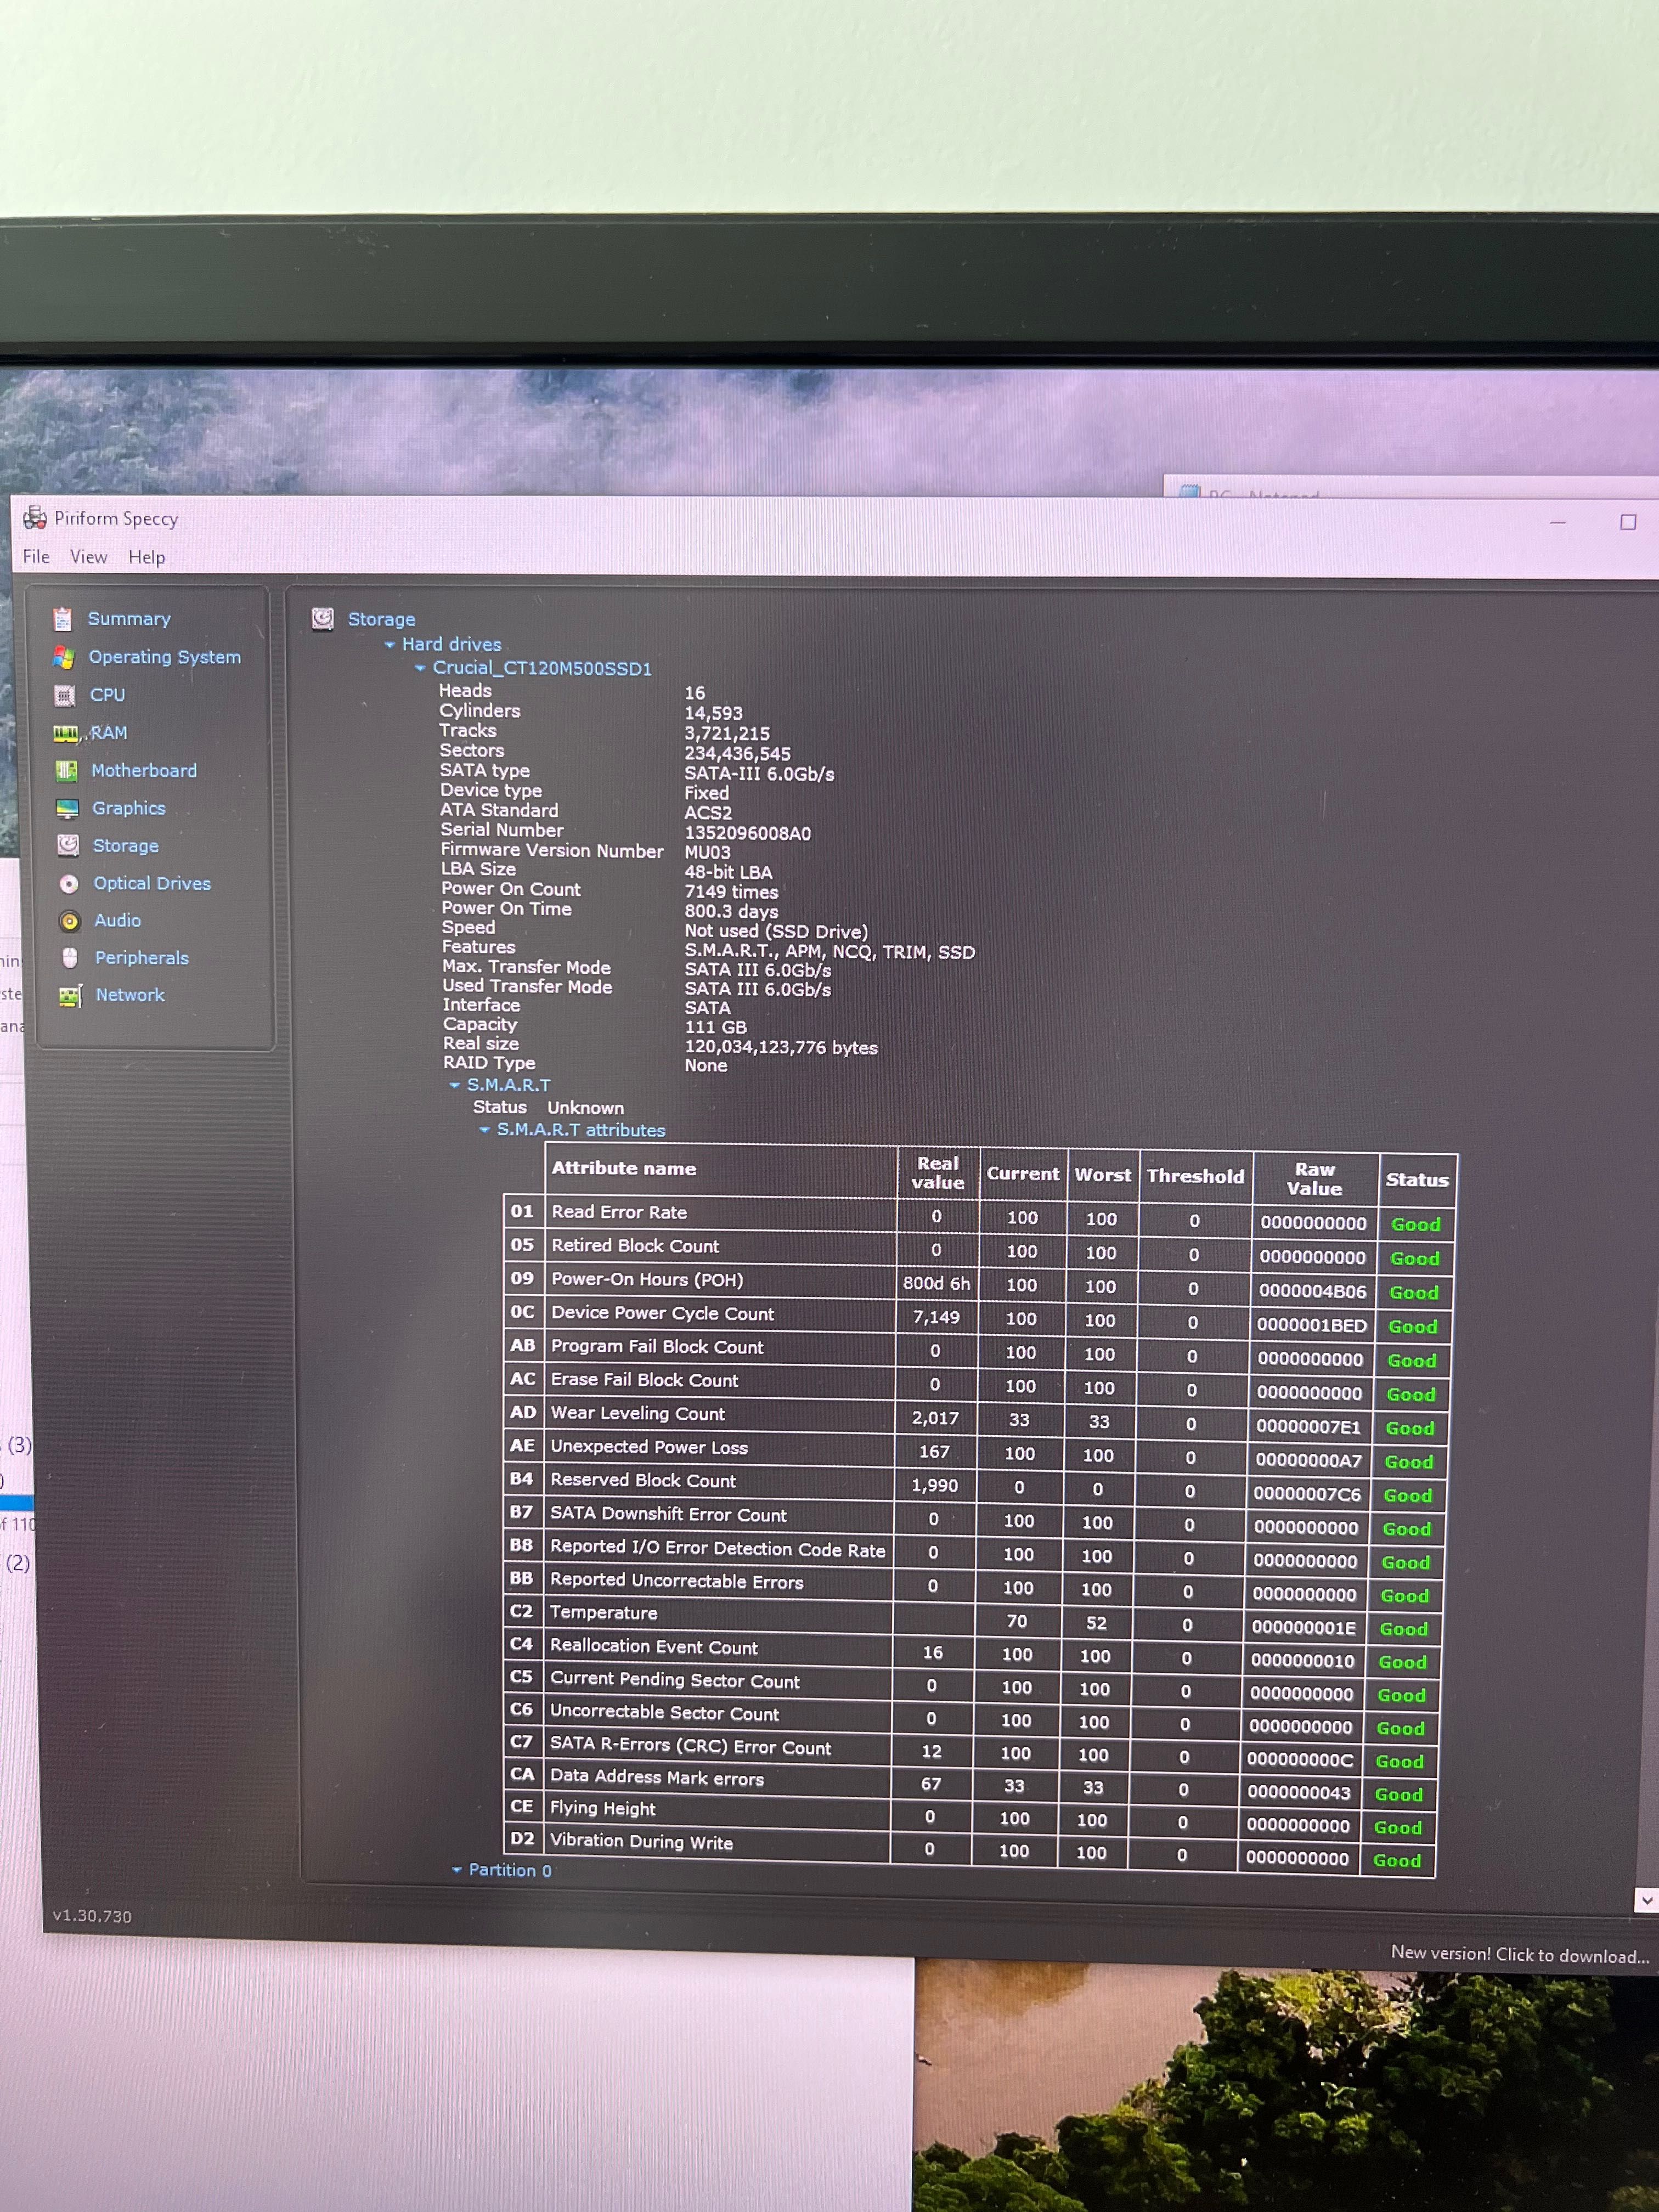Click the Audio speaker icon
The width and height of the screenshot is (1659, 2212).
pos(70,921)
